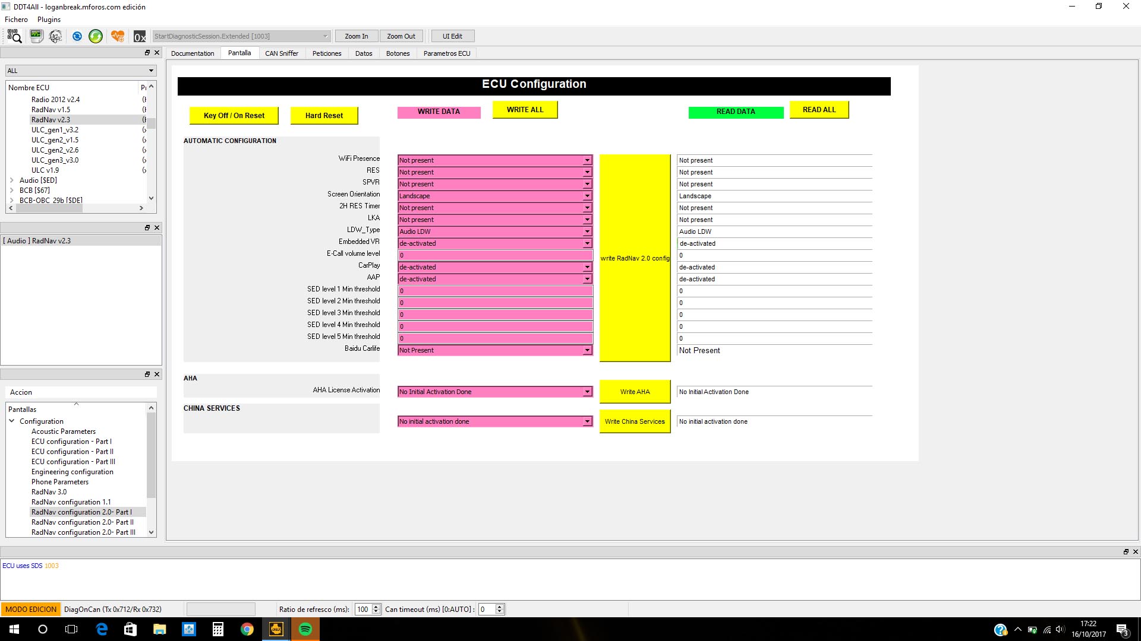Click the orange heart diagnostics icon

[118, 36]
